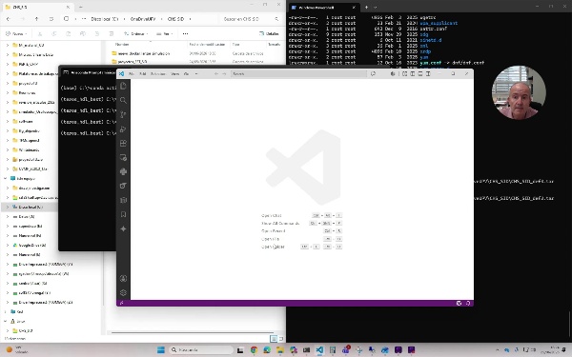Viewport: 572px width, 357px height.
Task: Add a new tab in File Explorer
Action: (x=81, y=7)
